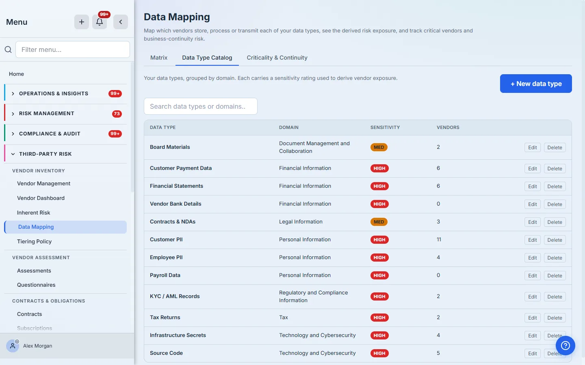Viewport: 585px width, 365px height.
Task: Click the search magnifier icon by Filter menu
Action: coord(8,49)
